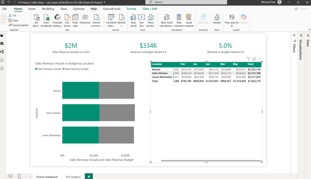The width and height of the screenshot is (311, 179).
Task: Click the Cut command
Action: pyautogui.click(x=12, y=15)
